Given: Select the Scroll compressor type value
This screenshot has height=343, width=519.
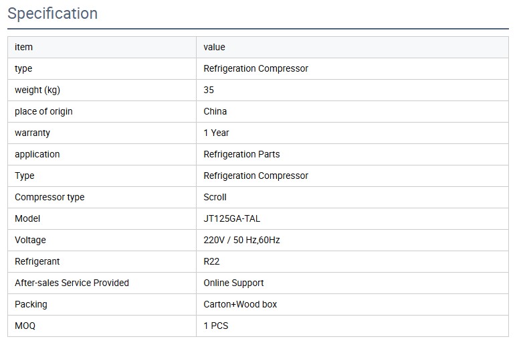Looking at the screenshot, I should 215,197.
